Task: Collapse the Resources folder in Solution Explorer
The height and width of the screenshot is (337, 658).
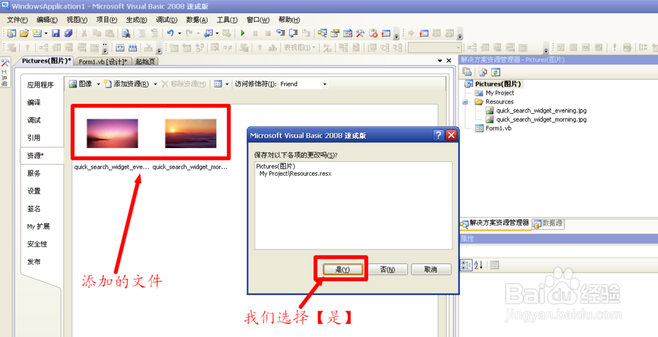Action: tap(465, 102)
